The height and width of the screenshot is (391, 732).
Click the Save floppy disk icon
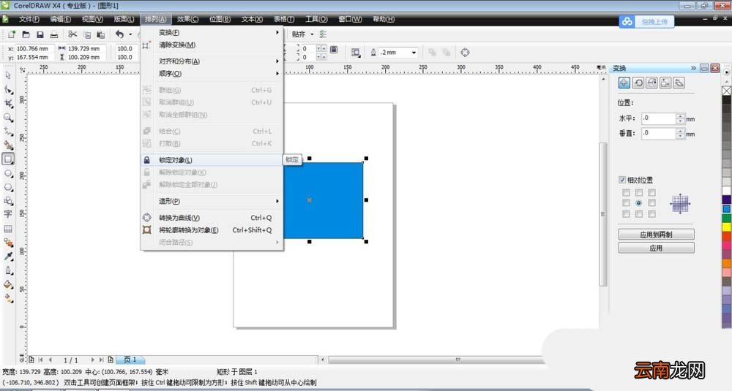[x=40, y=34]
